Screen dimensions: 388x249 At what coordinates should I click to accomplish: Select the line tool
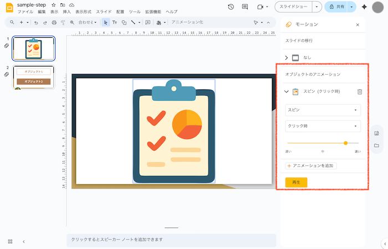[133, 22]
